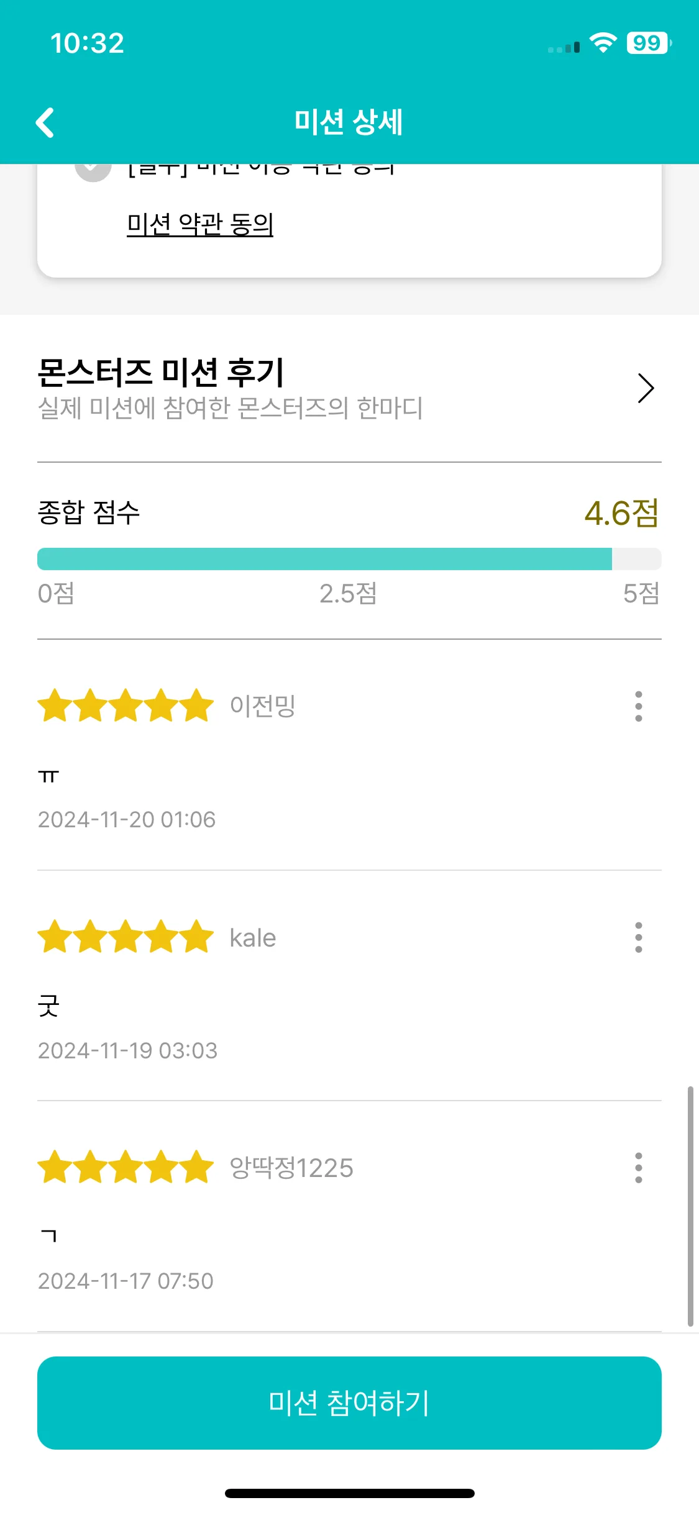Open the 미션 약관 동의 link

200,224
